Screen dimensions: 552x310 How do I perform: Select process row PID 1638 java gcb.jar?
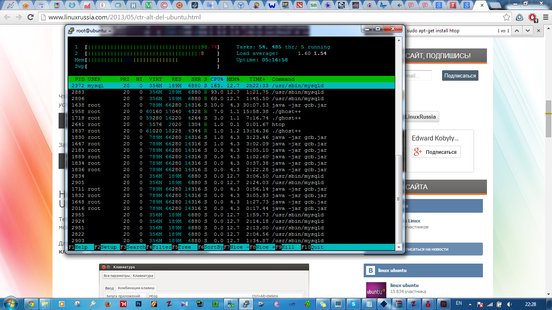point(232,105)
